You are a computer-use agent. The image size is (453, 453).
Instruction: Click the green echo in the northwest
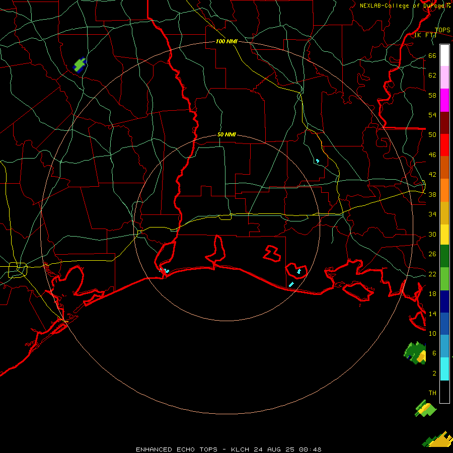coord(80,65)
